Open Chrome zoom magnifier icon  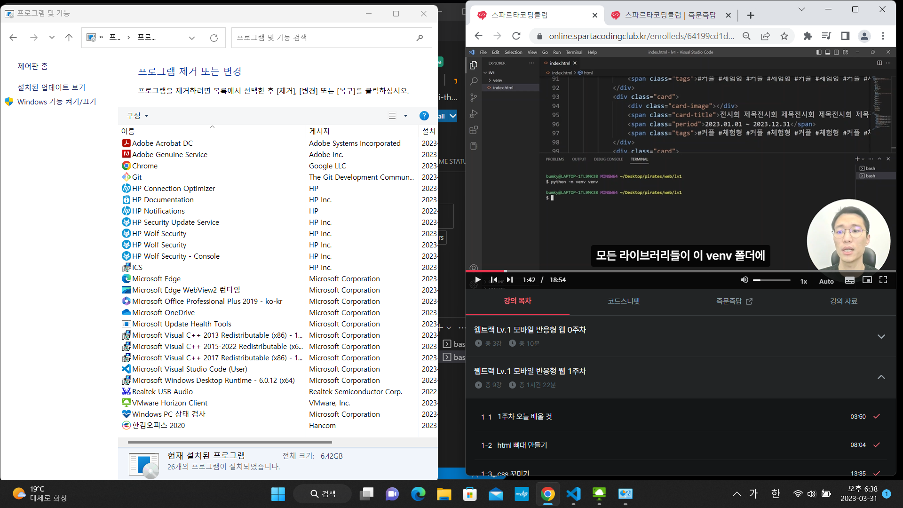point(746,36)
